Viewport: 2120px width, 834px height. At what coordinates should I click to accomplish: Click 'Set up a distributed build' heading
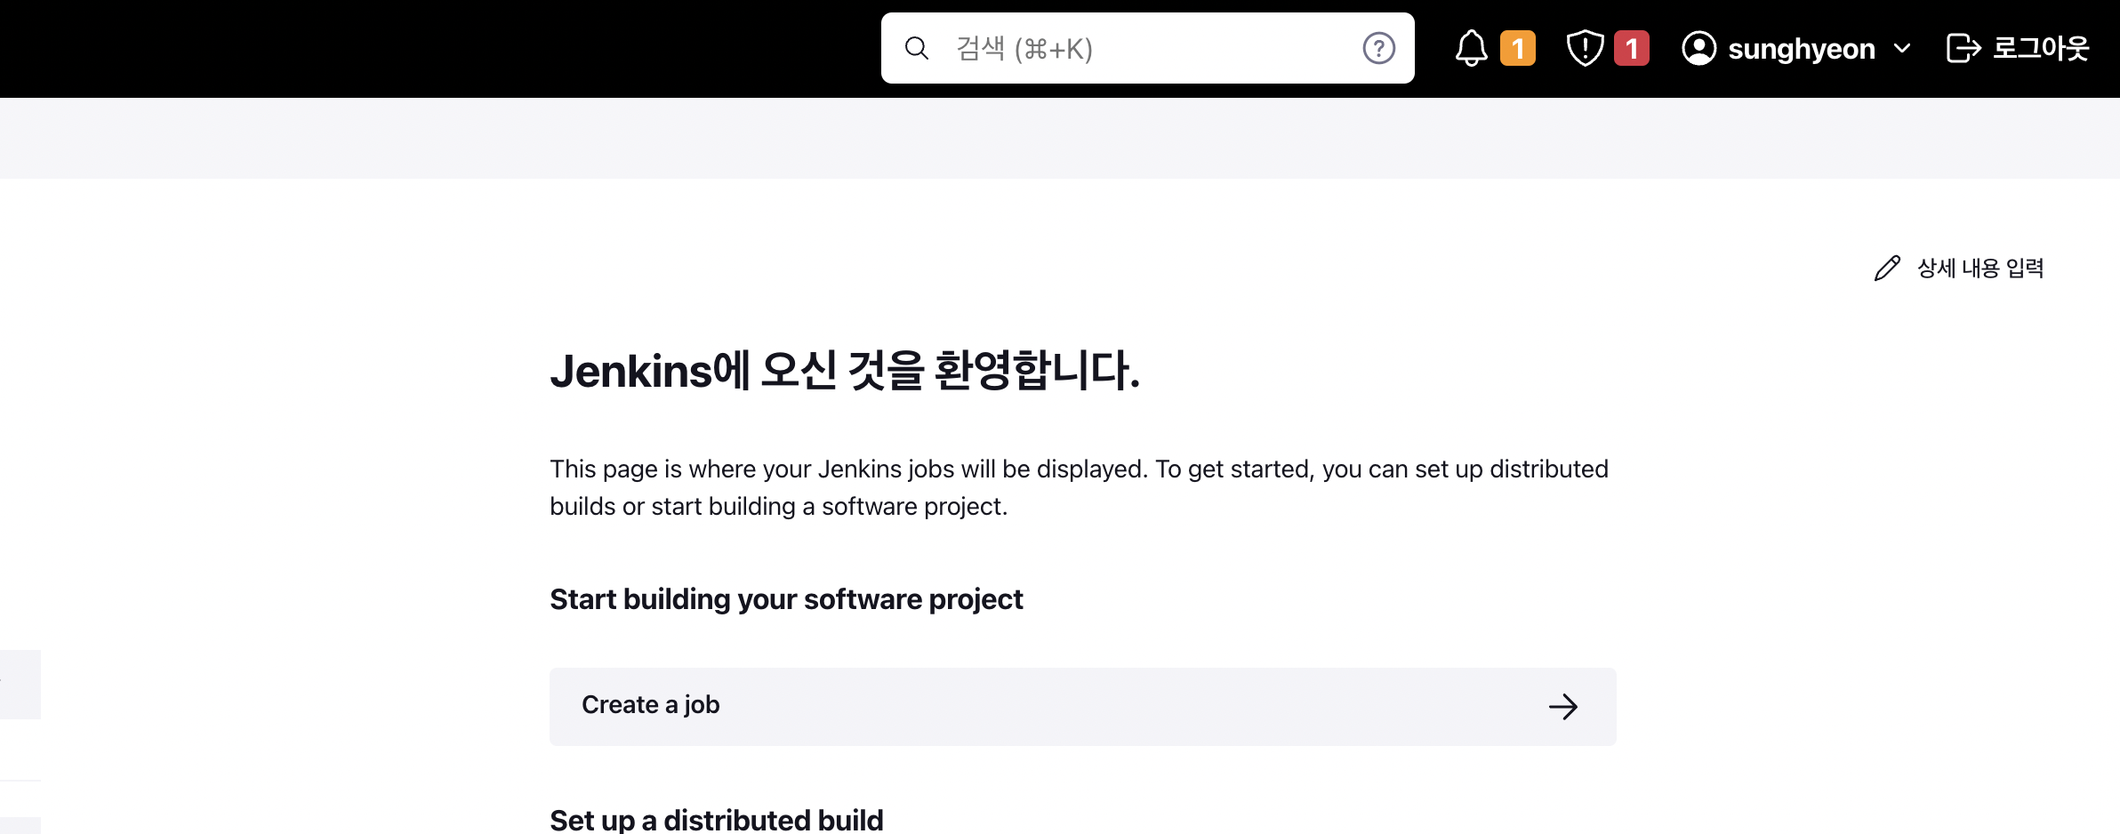click(717, 819)
